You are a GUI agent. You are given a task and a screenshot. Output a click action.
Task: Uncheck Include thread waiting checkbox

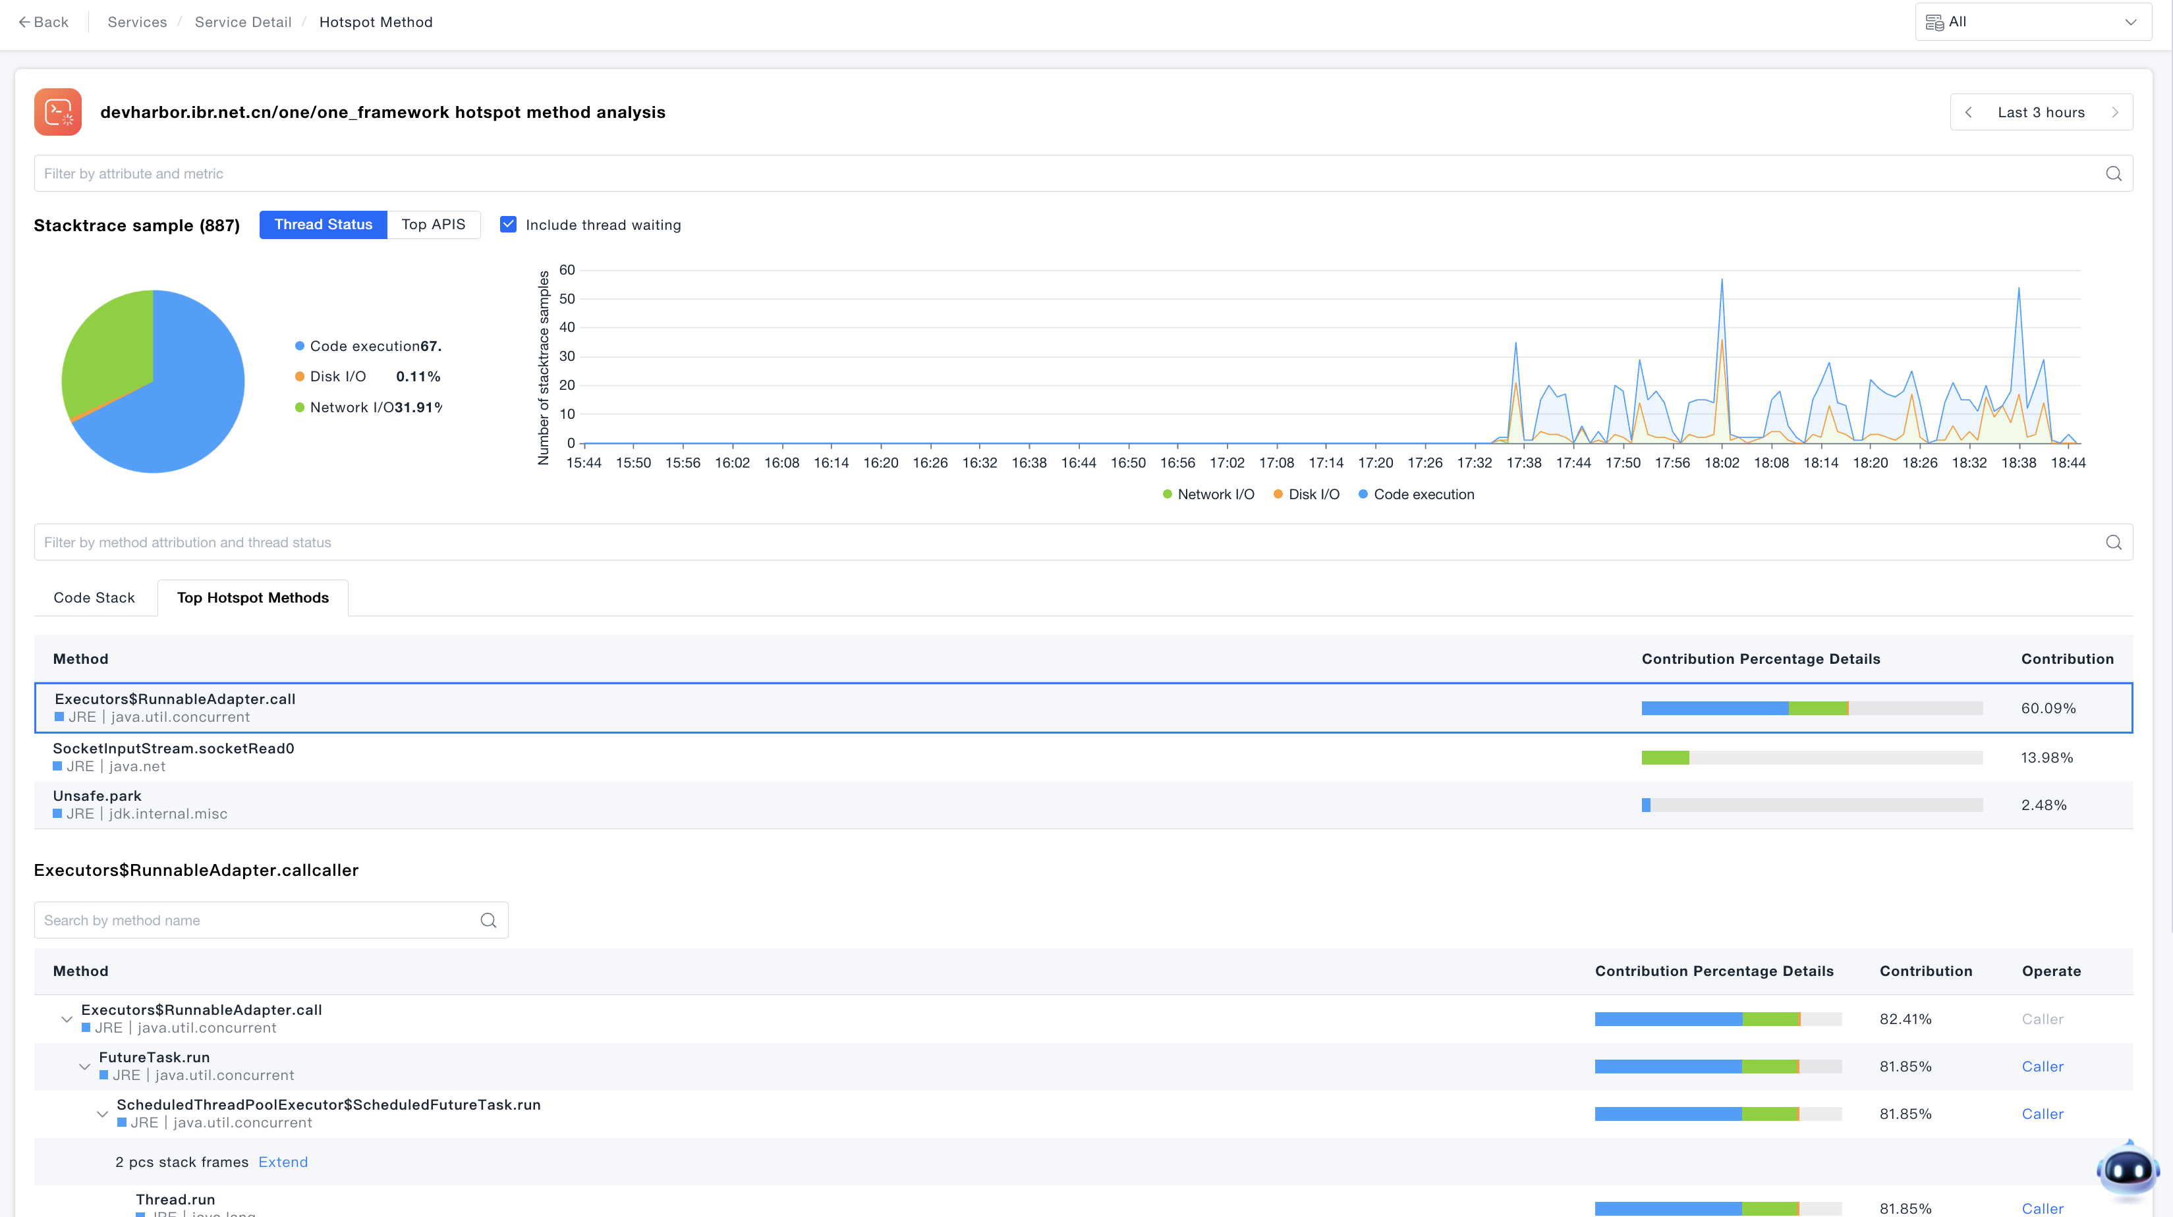coord(508,225)
